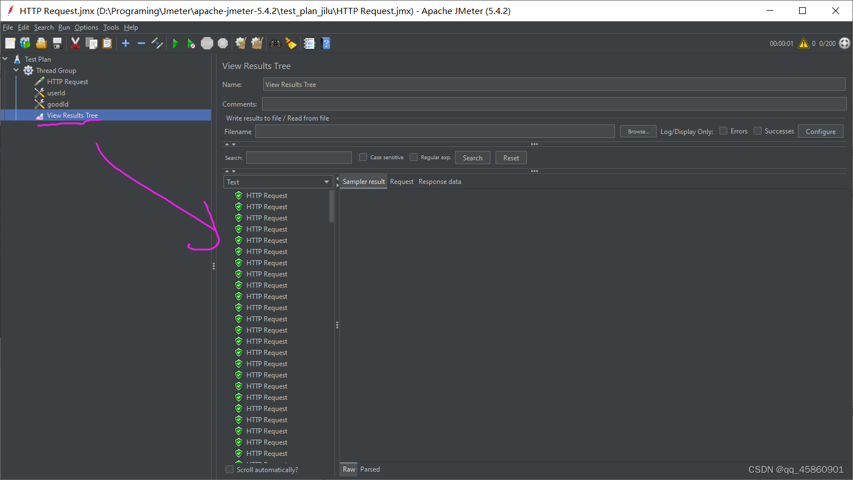853x480 pixels.
Task: Enable Scroll automatically checkbox
Action: 230,469
